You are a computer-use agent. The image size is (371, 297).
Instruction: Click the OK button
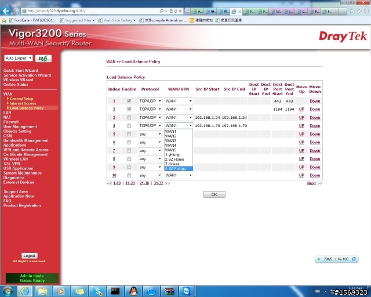click(214, 194)
